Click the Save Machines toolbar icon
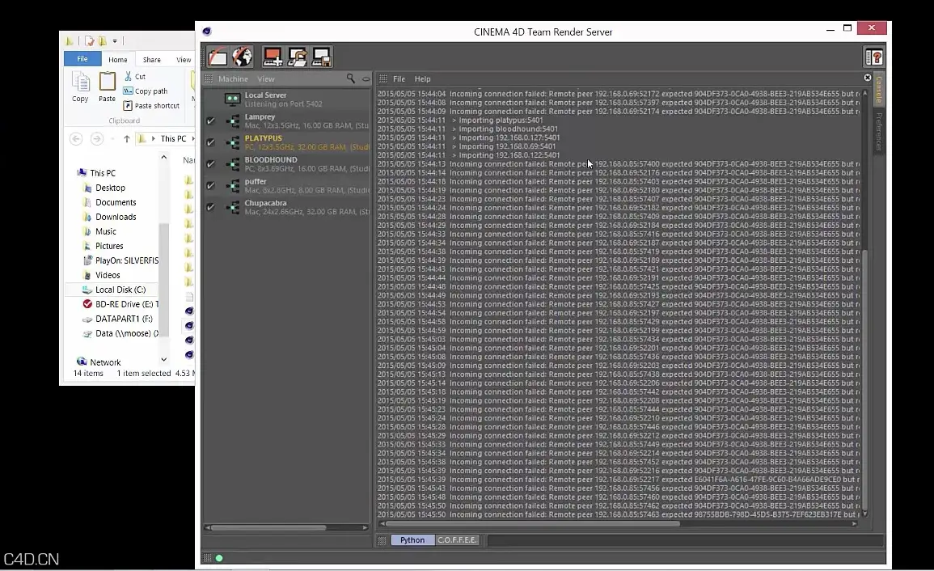934x571 pixels. pos(322,57)
